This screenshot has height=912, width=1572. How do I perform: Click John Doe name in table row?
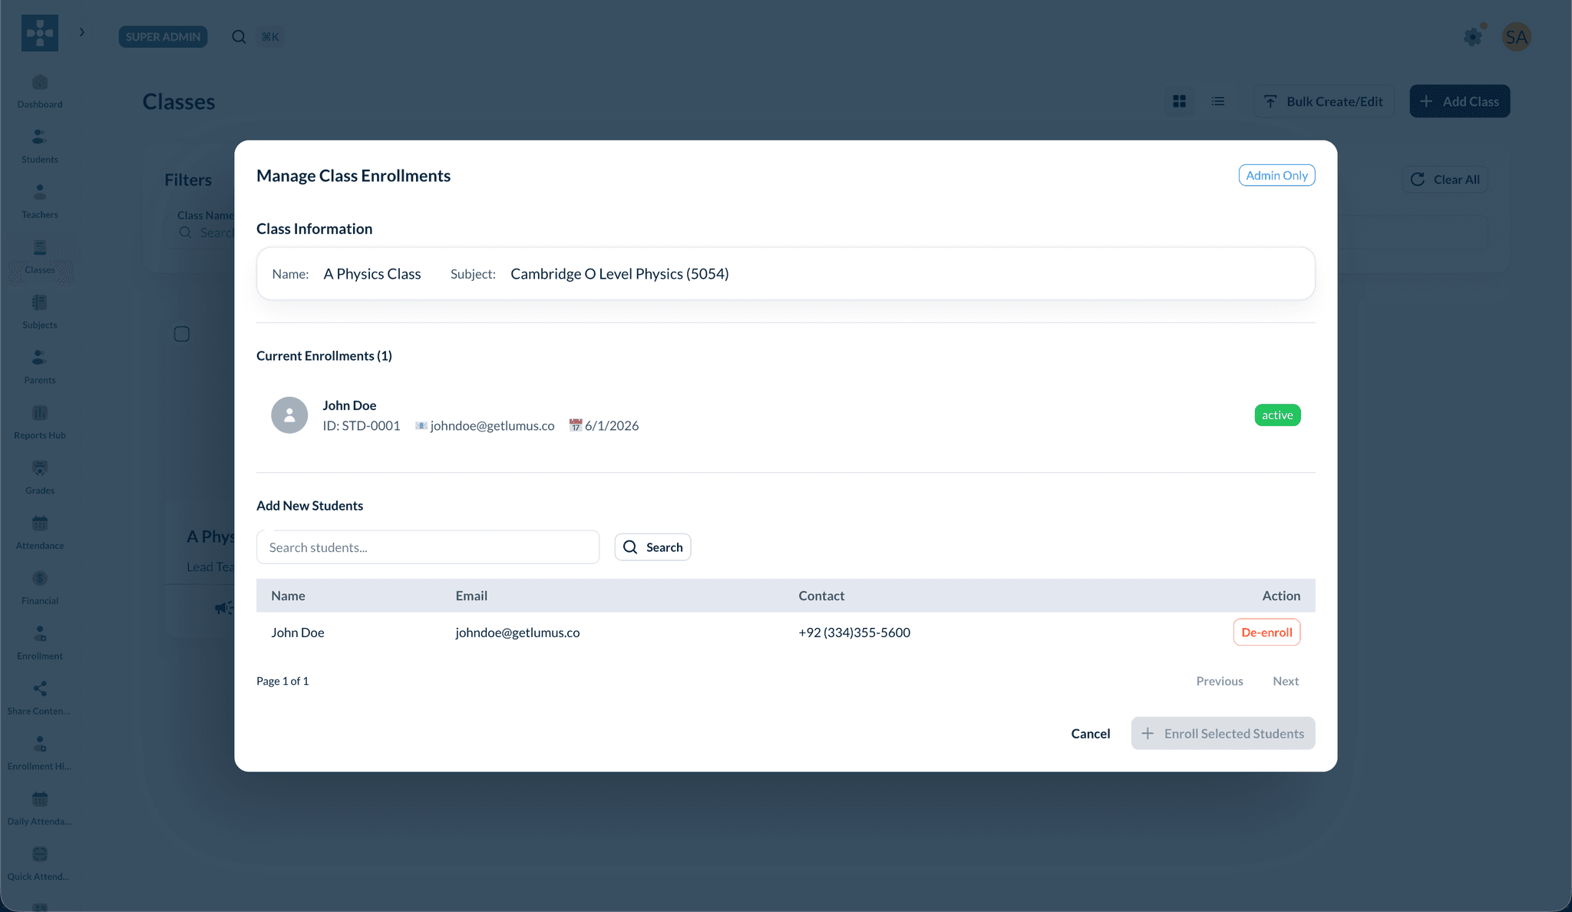pos(298,633)
